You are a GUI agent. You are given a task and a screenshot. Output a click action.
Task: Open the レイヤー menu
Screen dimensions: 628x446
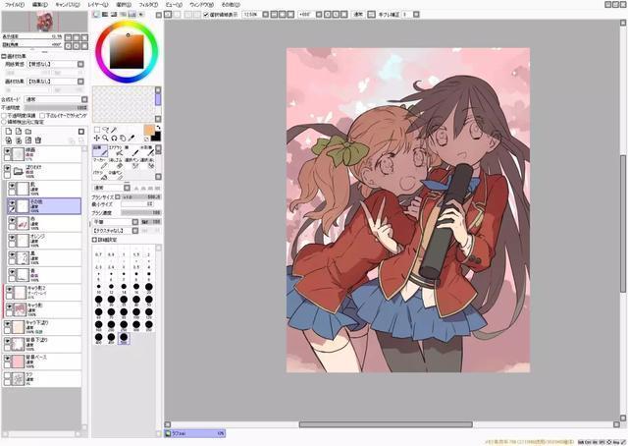[x=98, y=5]
